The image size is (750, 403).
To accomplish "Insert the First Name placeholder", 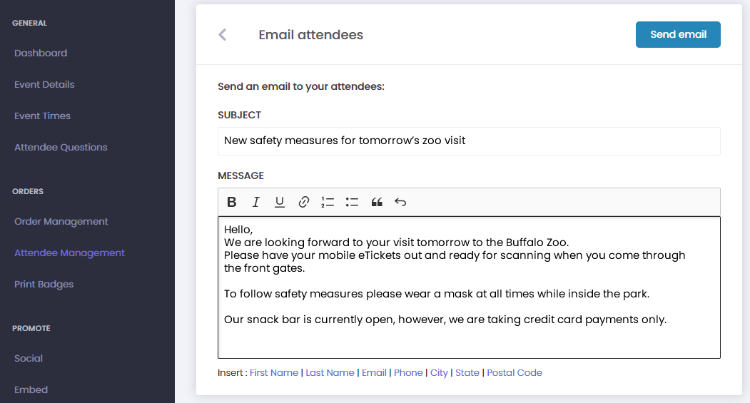I will click(274, 372).
